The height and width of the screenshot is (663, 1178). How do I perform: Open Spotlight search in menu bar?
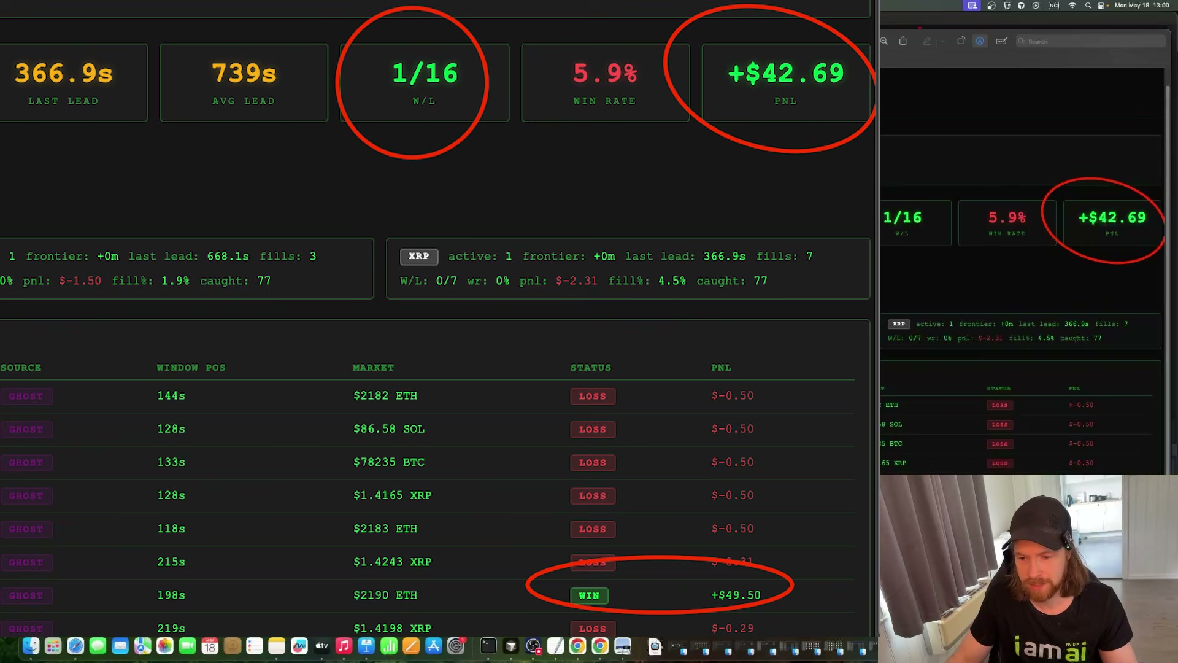click(x=1088, y=6)
